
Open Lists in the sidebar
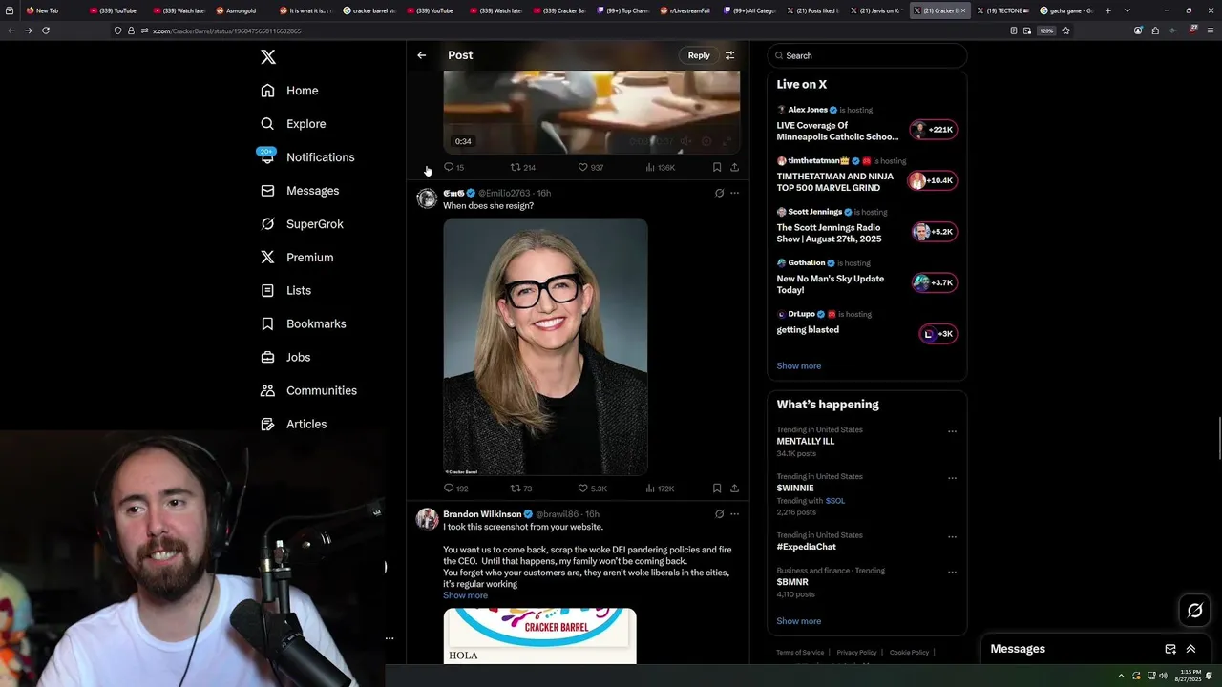[x=286, y=290]
